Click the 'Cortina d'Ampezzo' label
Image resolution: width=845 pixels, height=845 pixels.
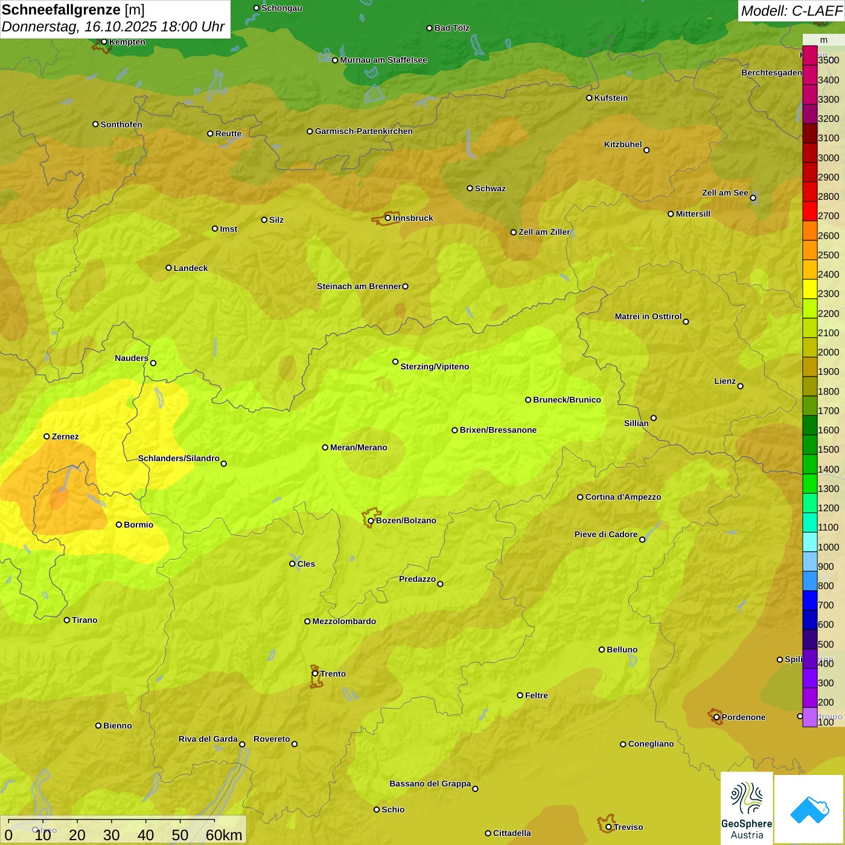click(x=623, y=497)
